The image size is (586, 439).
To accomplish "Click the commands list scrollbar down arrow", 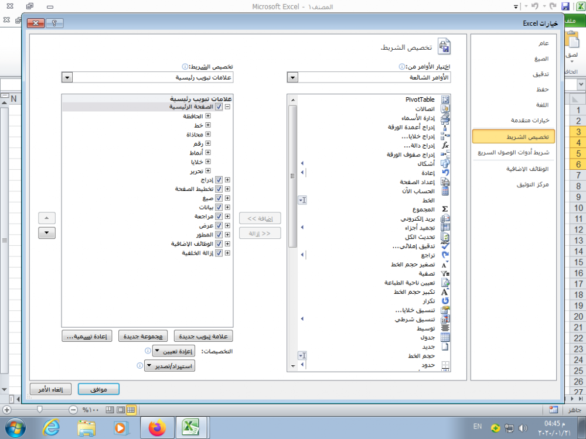I will coord(293,366).
